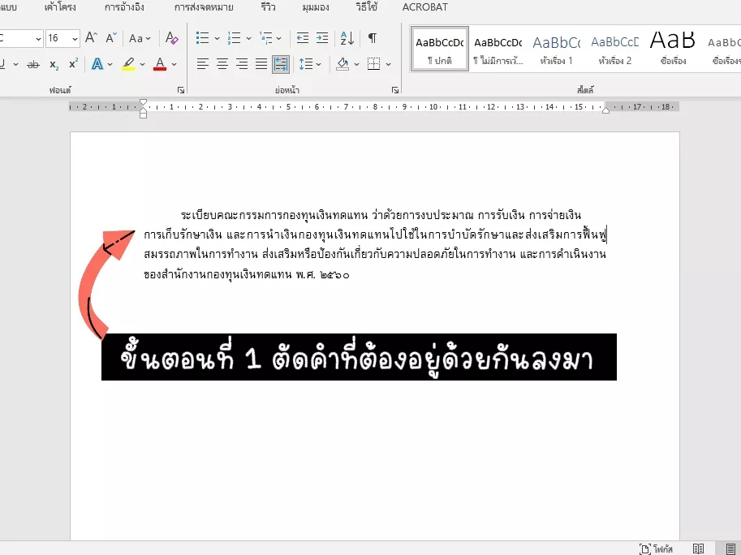
Task: Toggle superscript formatting
Action: pyautogui.click(x=72, y=64)
